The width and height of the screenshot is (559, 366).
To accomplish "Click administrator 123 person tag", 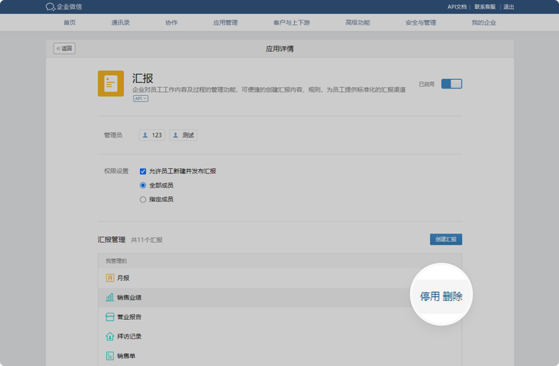I will point(152,135).
